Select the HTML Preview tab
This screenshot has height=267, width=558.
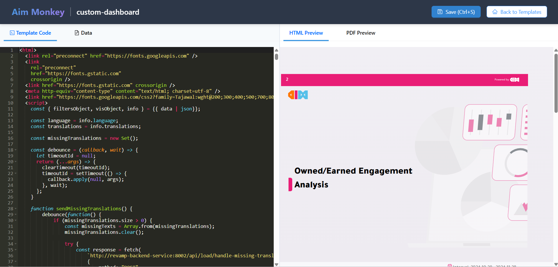pyautogui.click(x=306, y=33)
